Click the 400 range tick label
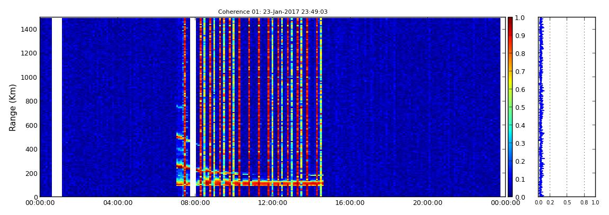 point(31,149)
